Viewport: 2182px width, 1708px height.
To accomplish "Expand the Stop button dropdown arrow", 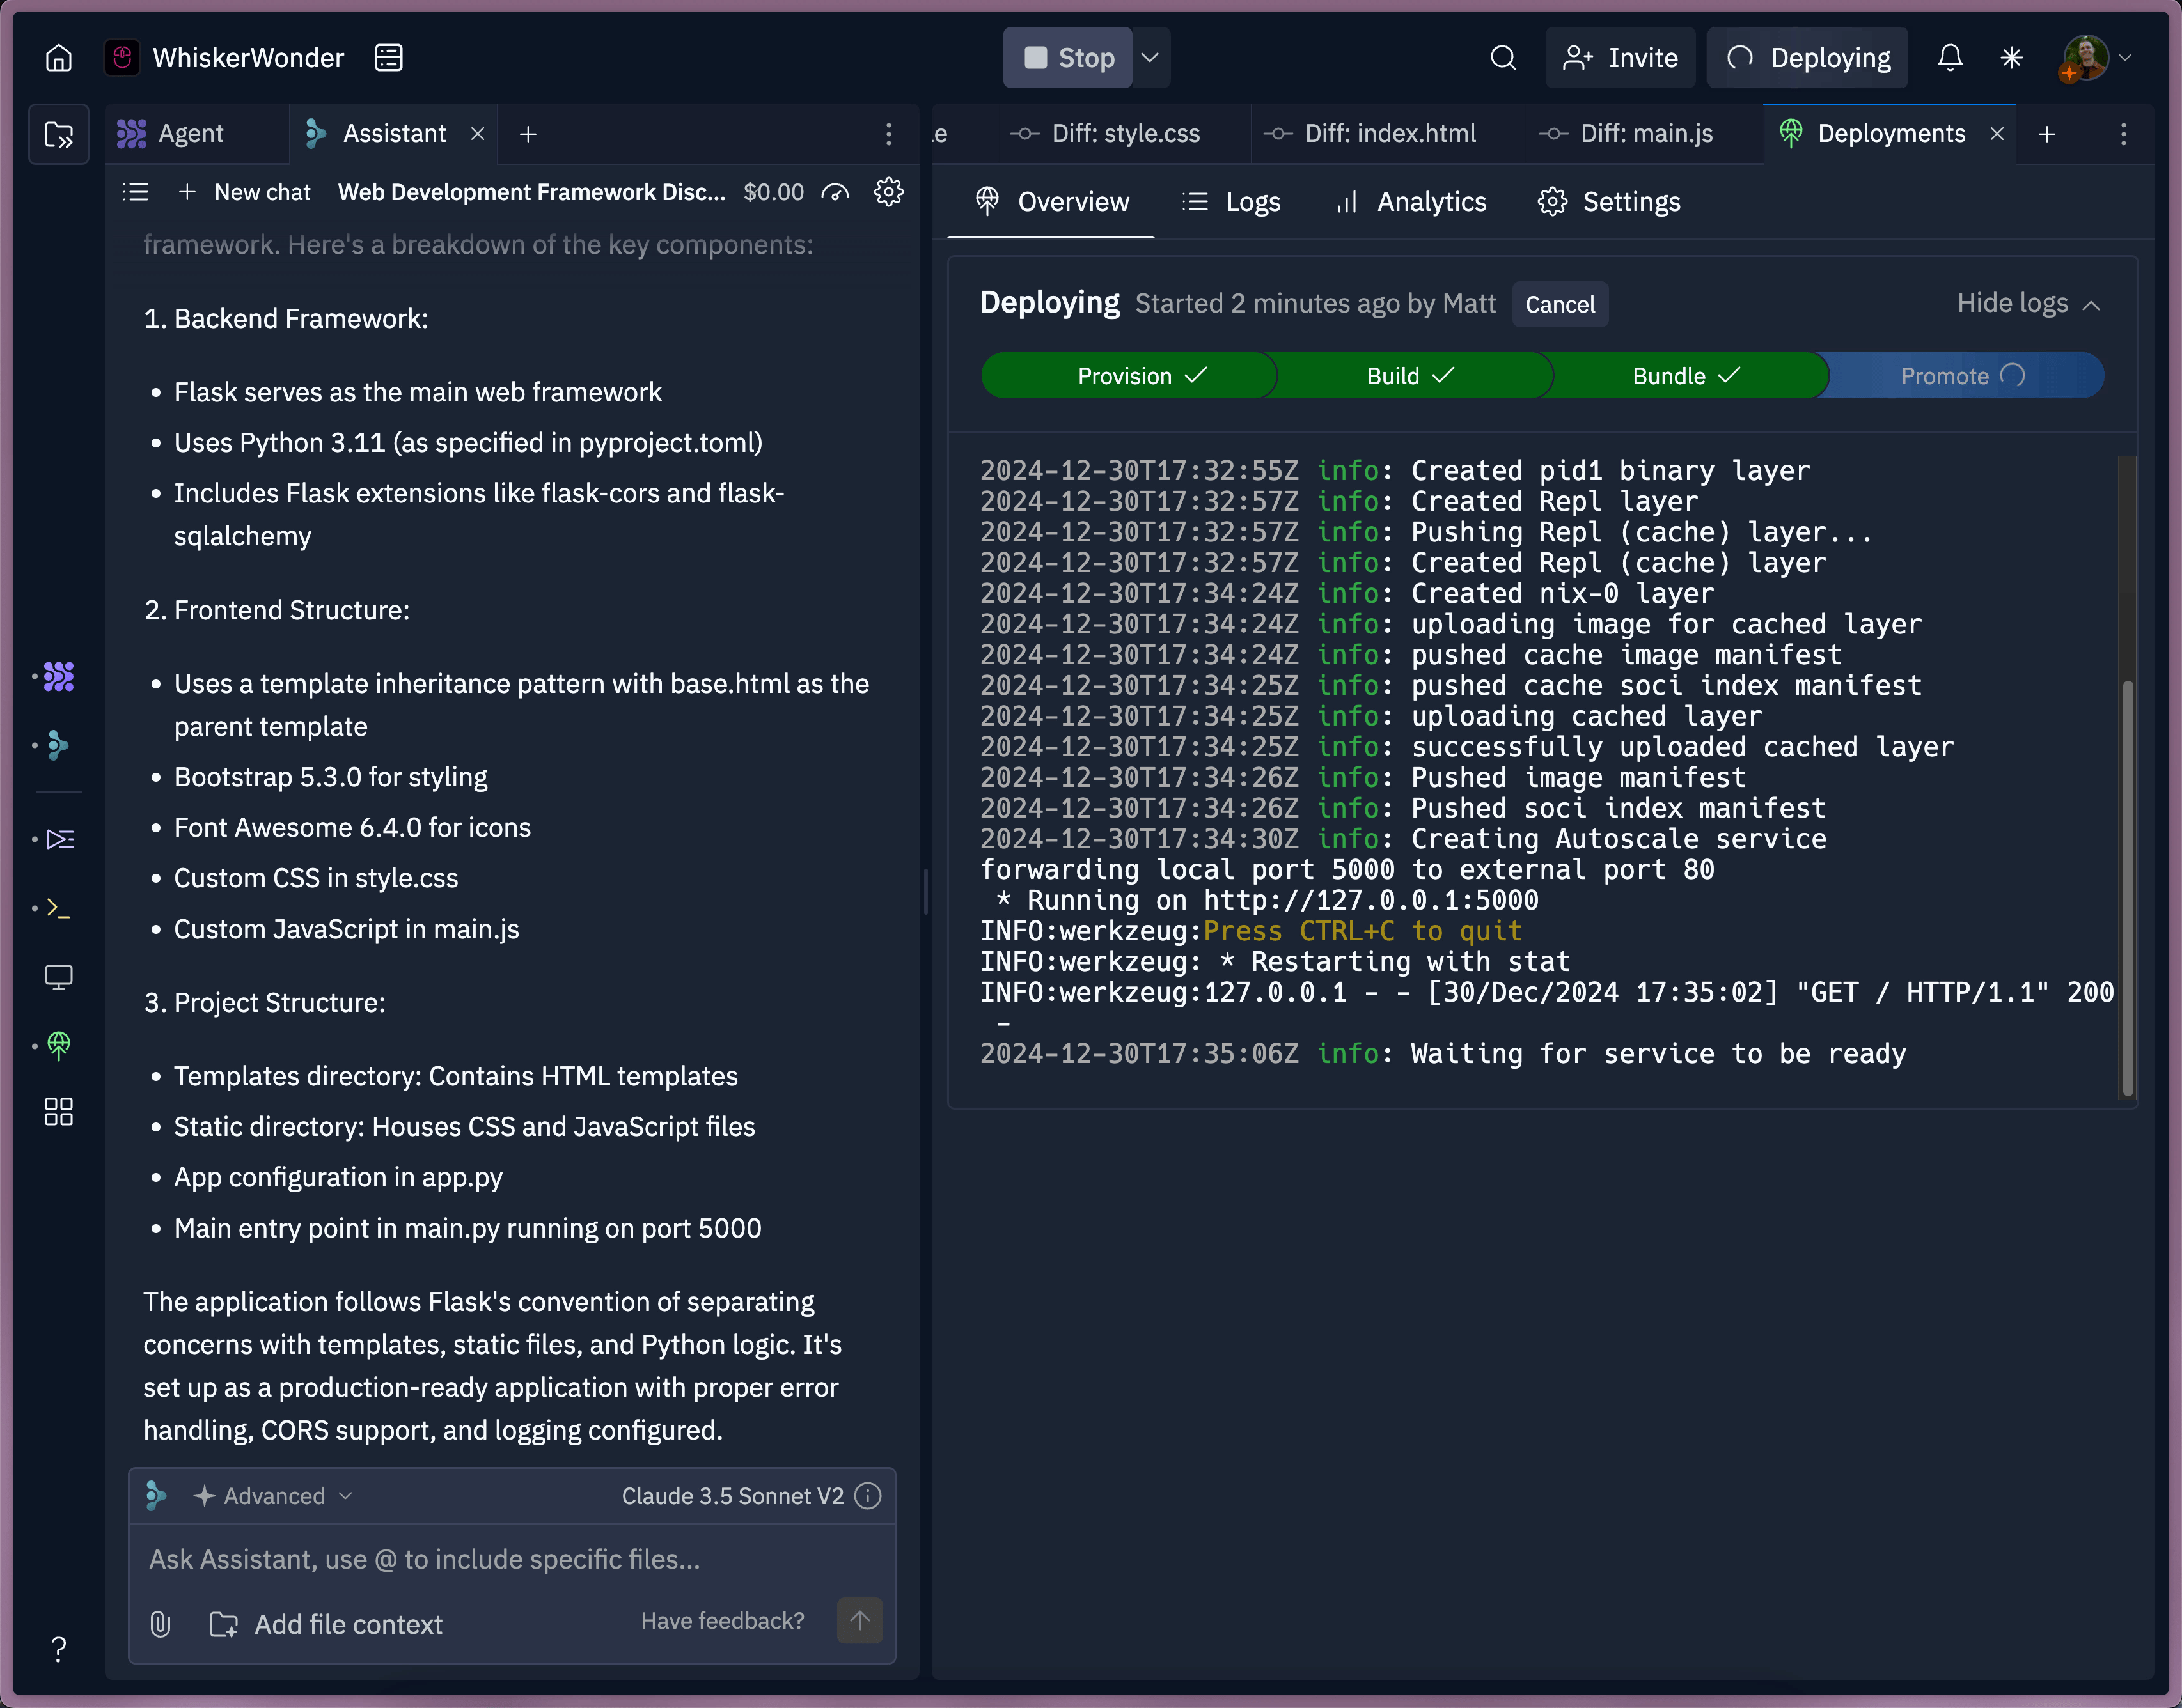I will pos(1150,58).
